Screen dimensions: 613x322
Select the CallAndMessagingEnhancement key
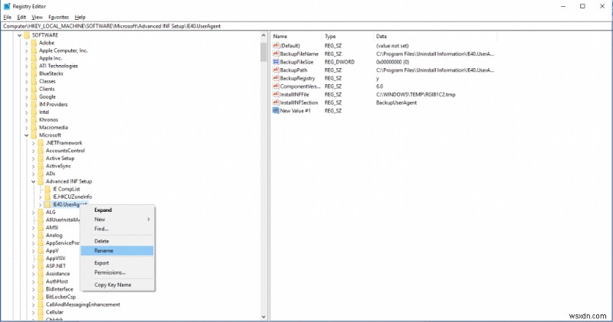(x=83, y=304)
